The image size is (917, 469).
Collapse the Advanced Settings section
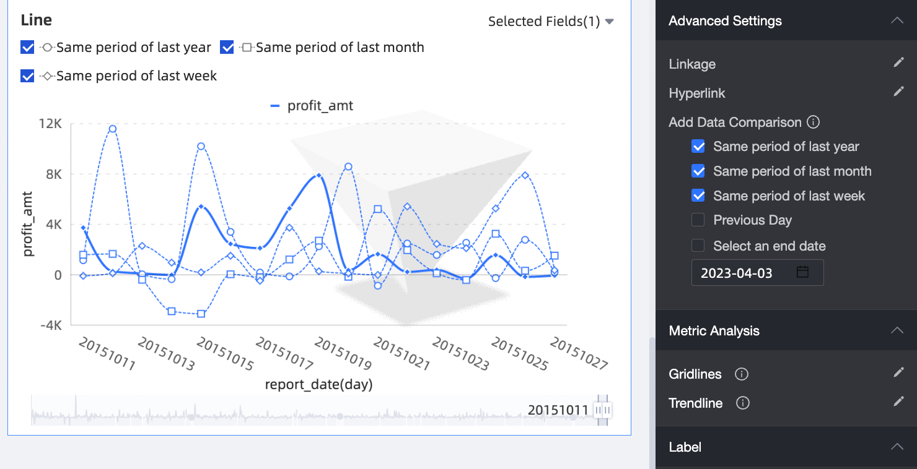coord(897,20)
